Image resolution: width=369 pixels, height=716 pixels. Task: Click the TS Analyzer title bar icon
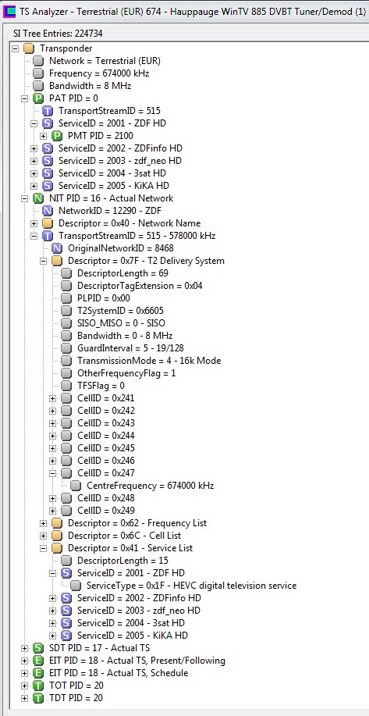click(x=9, y=12)
